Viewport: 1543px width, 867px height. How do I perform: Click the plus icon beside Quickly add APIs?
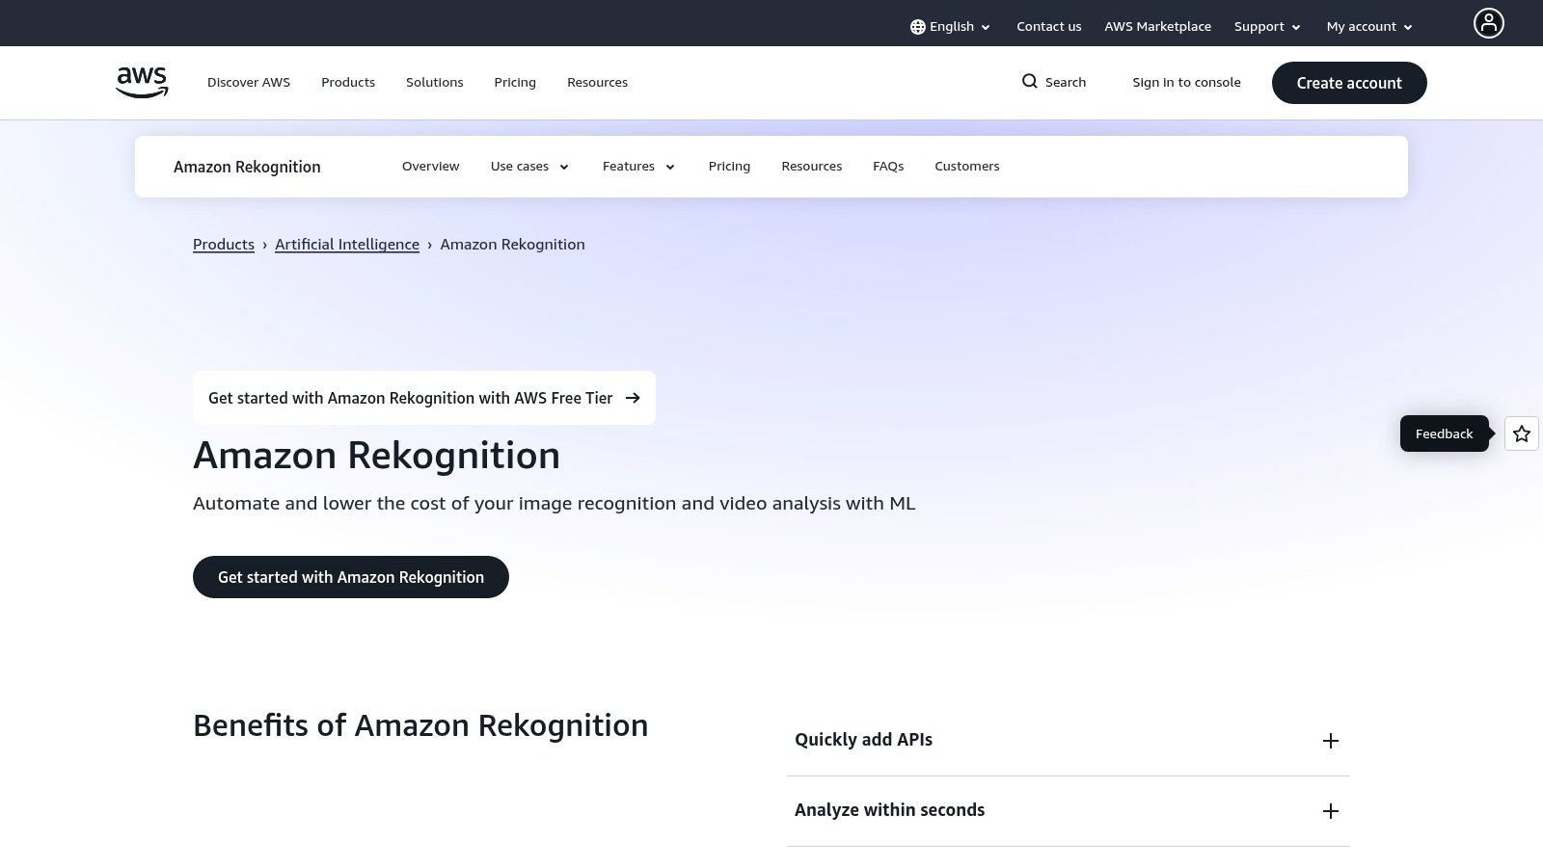1331,741
